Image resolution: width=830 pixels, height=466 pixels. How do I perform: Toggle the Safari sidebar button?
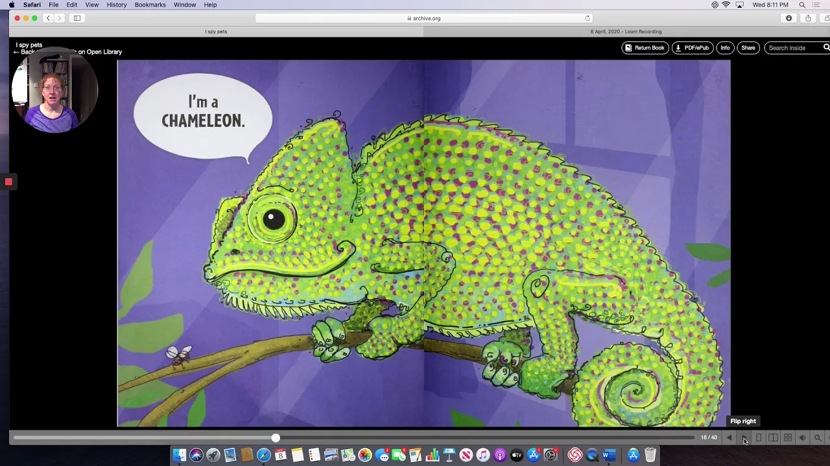tap(77, 18)
